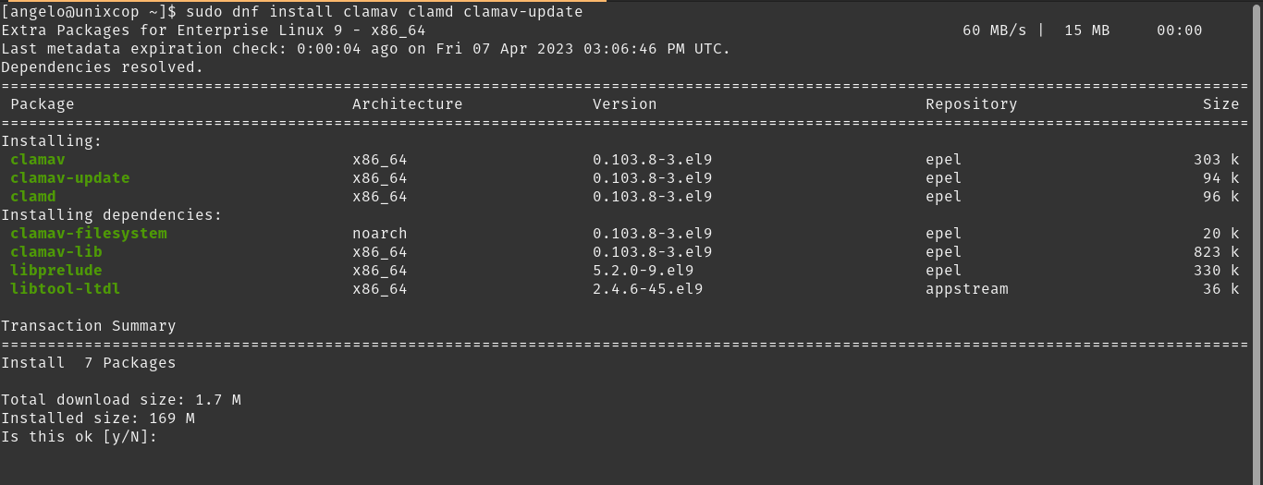
Task: Click the Architecture column header
Action: point(408,104)
